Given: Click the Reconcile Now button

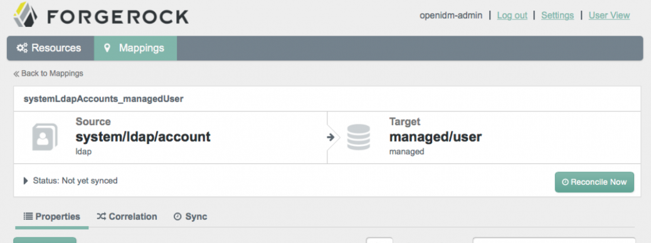Looking at the screenshot, I should tap(594, 182).
